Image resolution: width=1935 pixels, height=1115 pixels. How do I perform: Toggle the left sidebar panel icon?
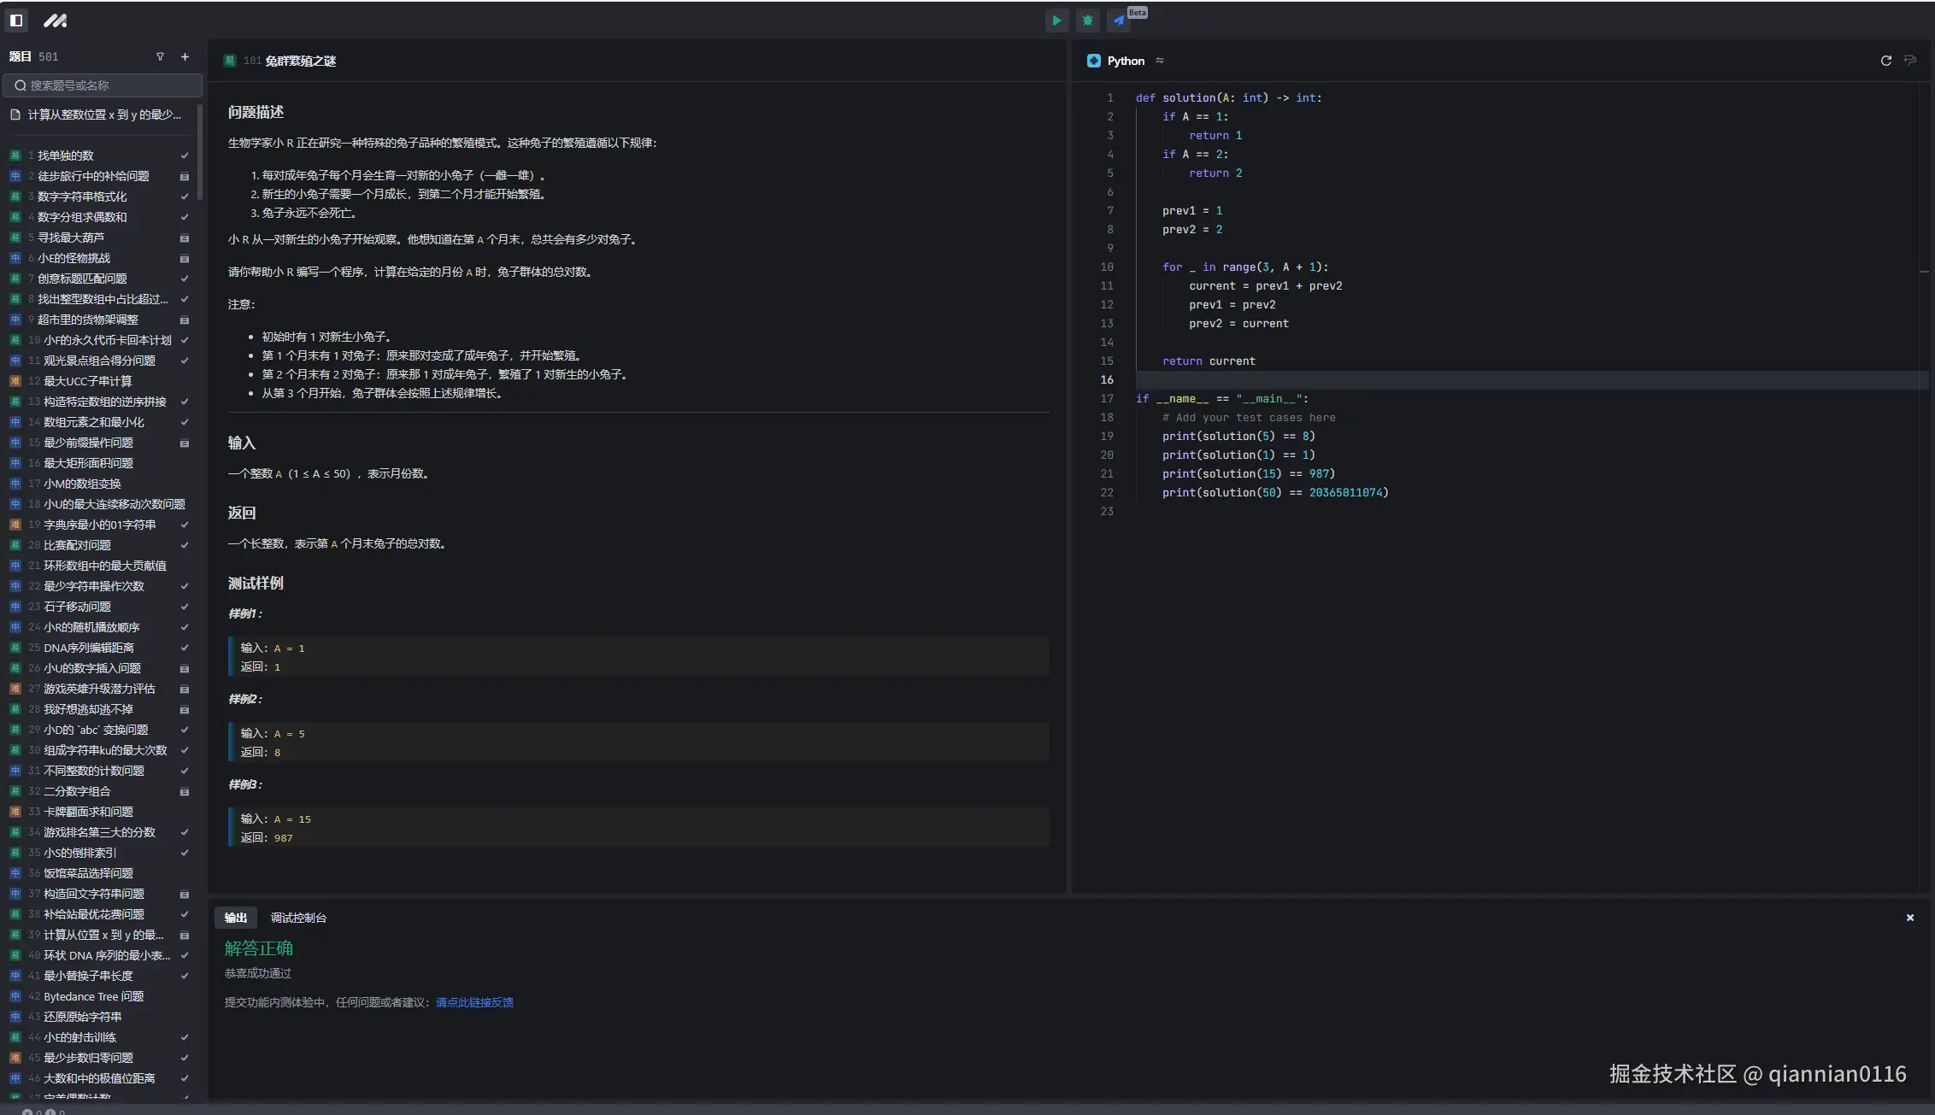pyautogui.click(x=16, y=20)
